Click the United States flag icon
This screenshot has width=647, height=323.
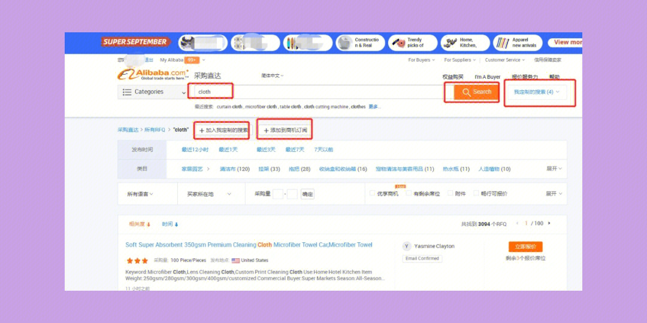[x=235, y=260]
